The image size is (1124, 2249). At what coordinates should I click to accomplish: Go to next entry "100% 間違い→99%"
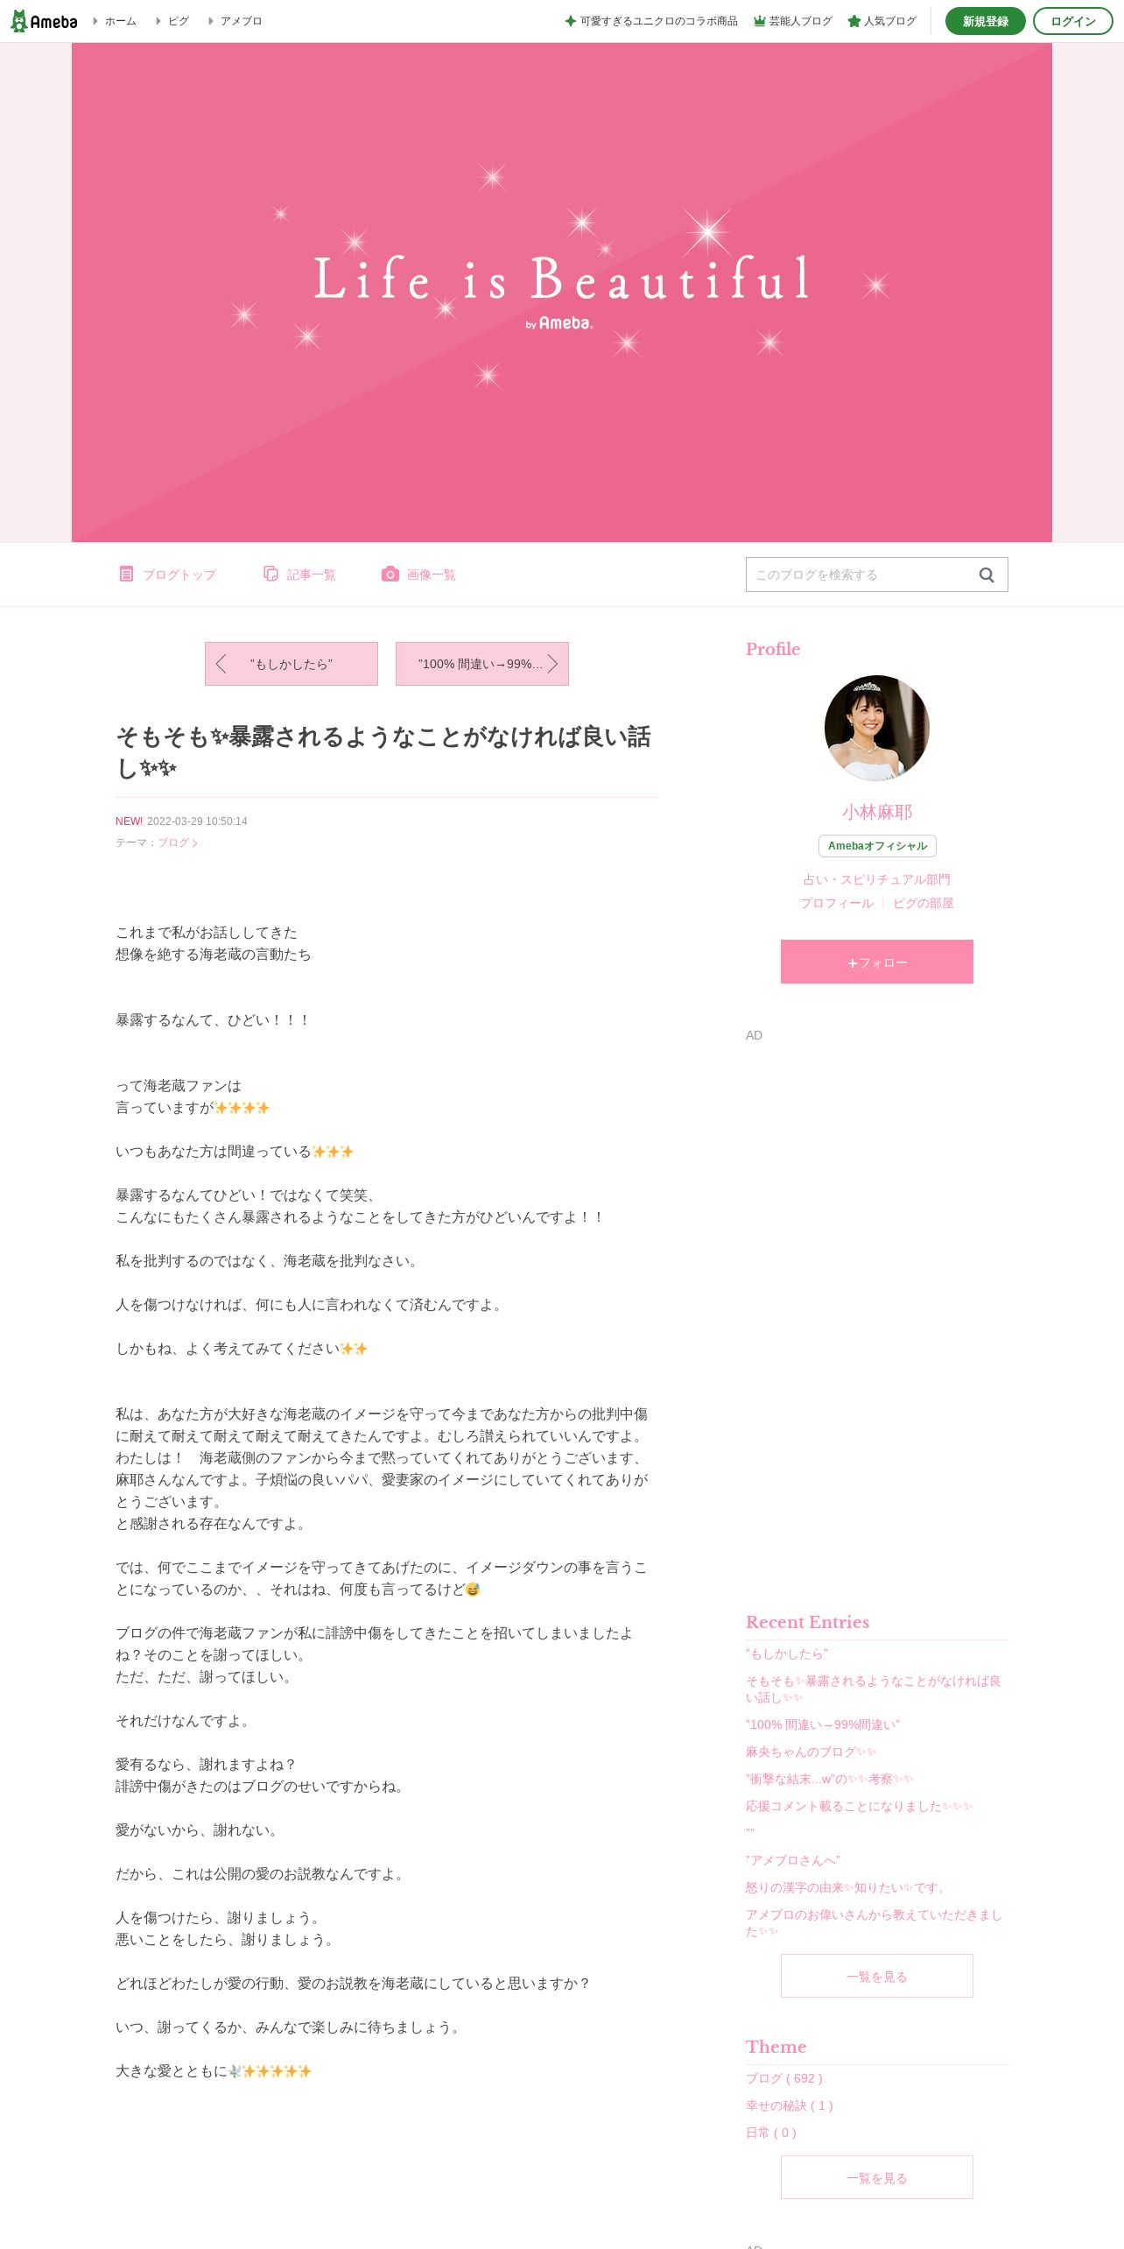(482, 664)
